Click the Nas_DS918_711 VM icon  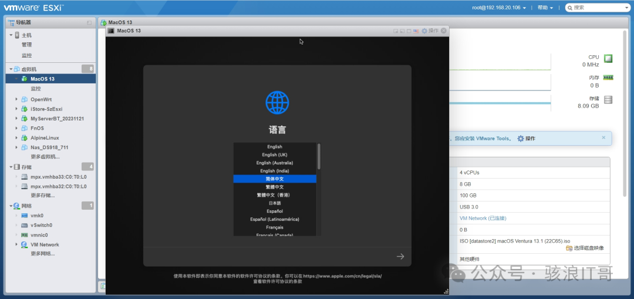pos(24,147)
